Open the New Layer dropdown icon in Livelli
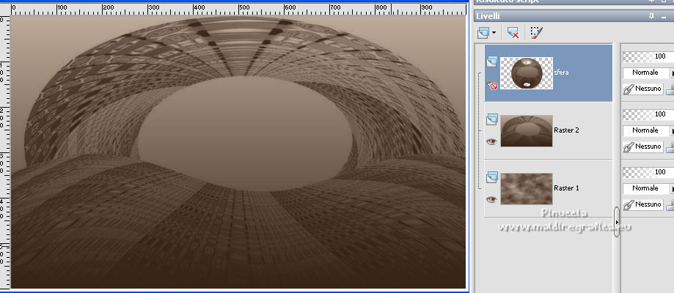 click(x=483, y=32)
